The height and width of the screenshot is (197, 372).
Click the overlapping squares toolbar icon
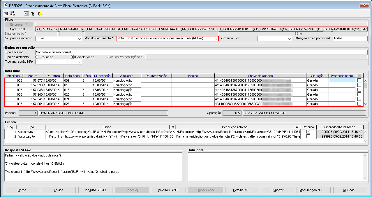[x=13, y=13]
